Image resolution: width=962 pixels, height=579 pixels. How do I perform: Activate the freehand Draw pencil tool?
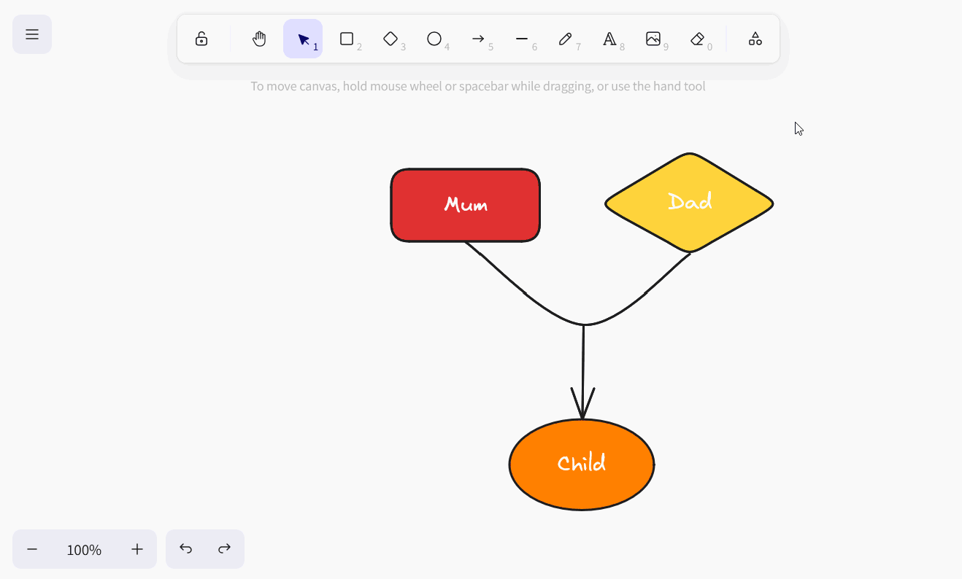(566, 39)
